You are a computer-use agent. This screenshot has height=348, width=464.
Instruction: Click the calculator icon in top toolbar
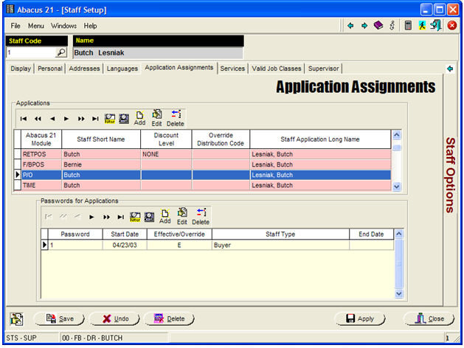click(x=408, y=26)
